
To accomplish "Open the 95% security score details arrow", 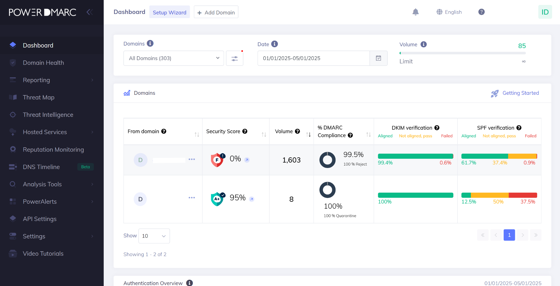I will point(252,199).
